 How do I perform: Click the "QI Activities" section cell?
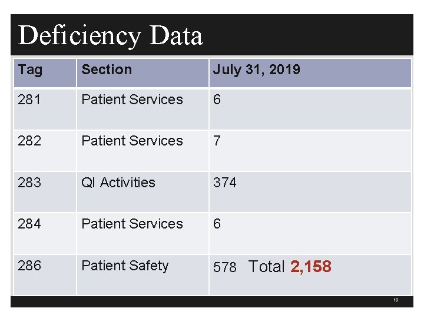[118, 183]
